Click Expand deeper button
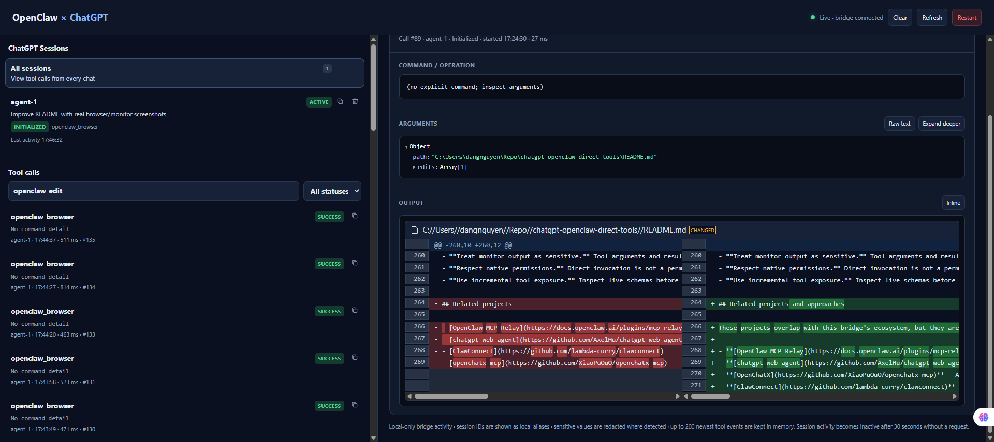The height and width of the screenshot is (442, 994). pyautogui.click(x=941, y=124)
